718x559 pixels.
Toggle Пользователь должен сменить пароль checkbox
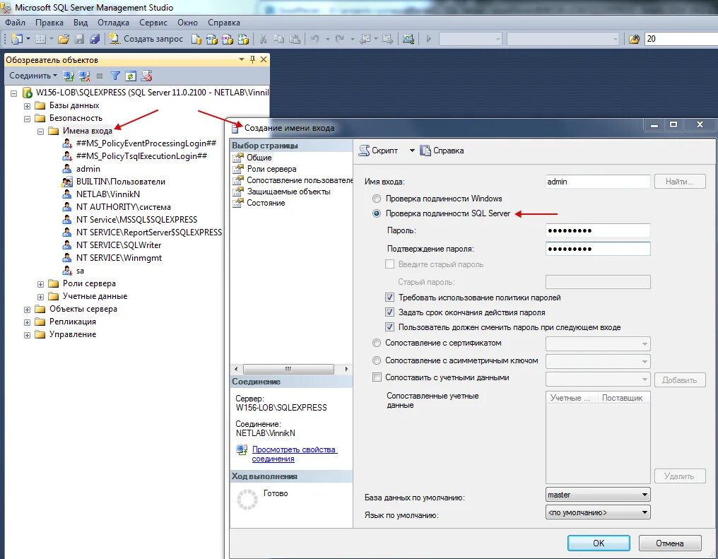click(389, 327)
